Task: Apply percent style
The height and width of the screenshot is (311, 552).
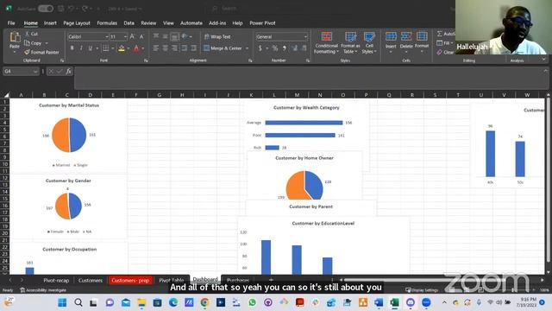Action: 274,48
